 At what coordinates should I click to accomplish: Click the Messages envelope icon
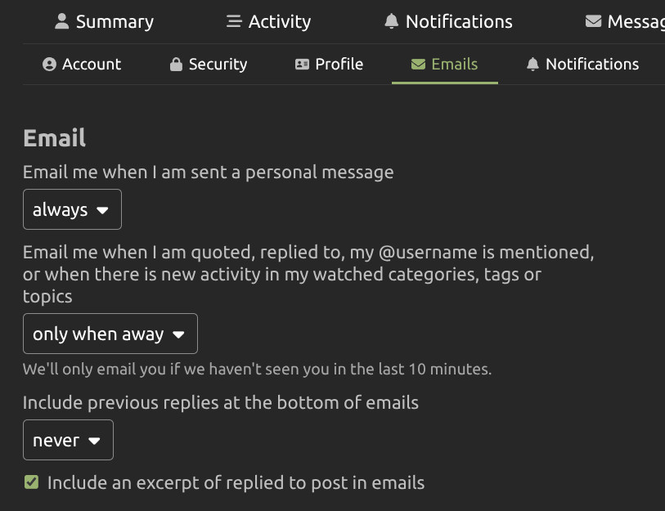pyautogui.click(x=594, y=22)
